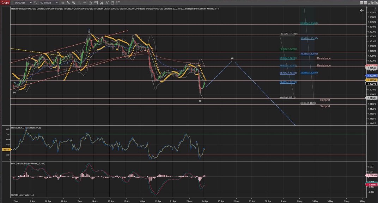Open the chart properties list icon
The width and height of the screenshot is (378, 203).
(118, 3)
